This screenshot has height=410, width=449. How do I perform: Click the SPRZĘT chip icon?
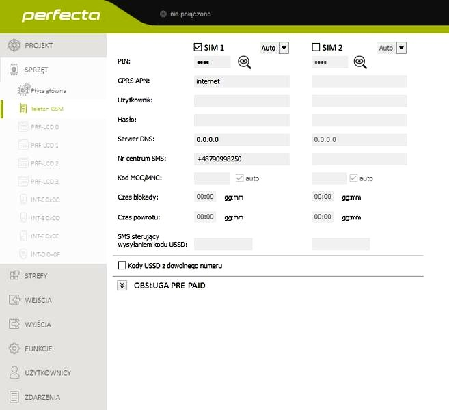pos(14,70)
